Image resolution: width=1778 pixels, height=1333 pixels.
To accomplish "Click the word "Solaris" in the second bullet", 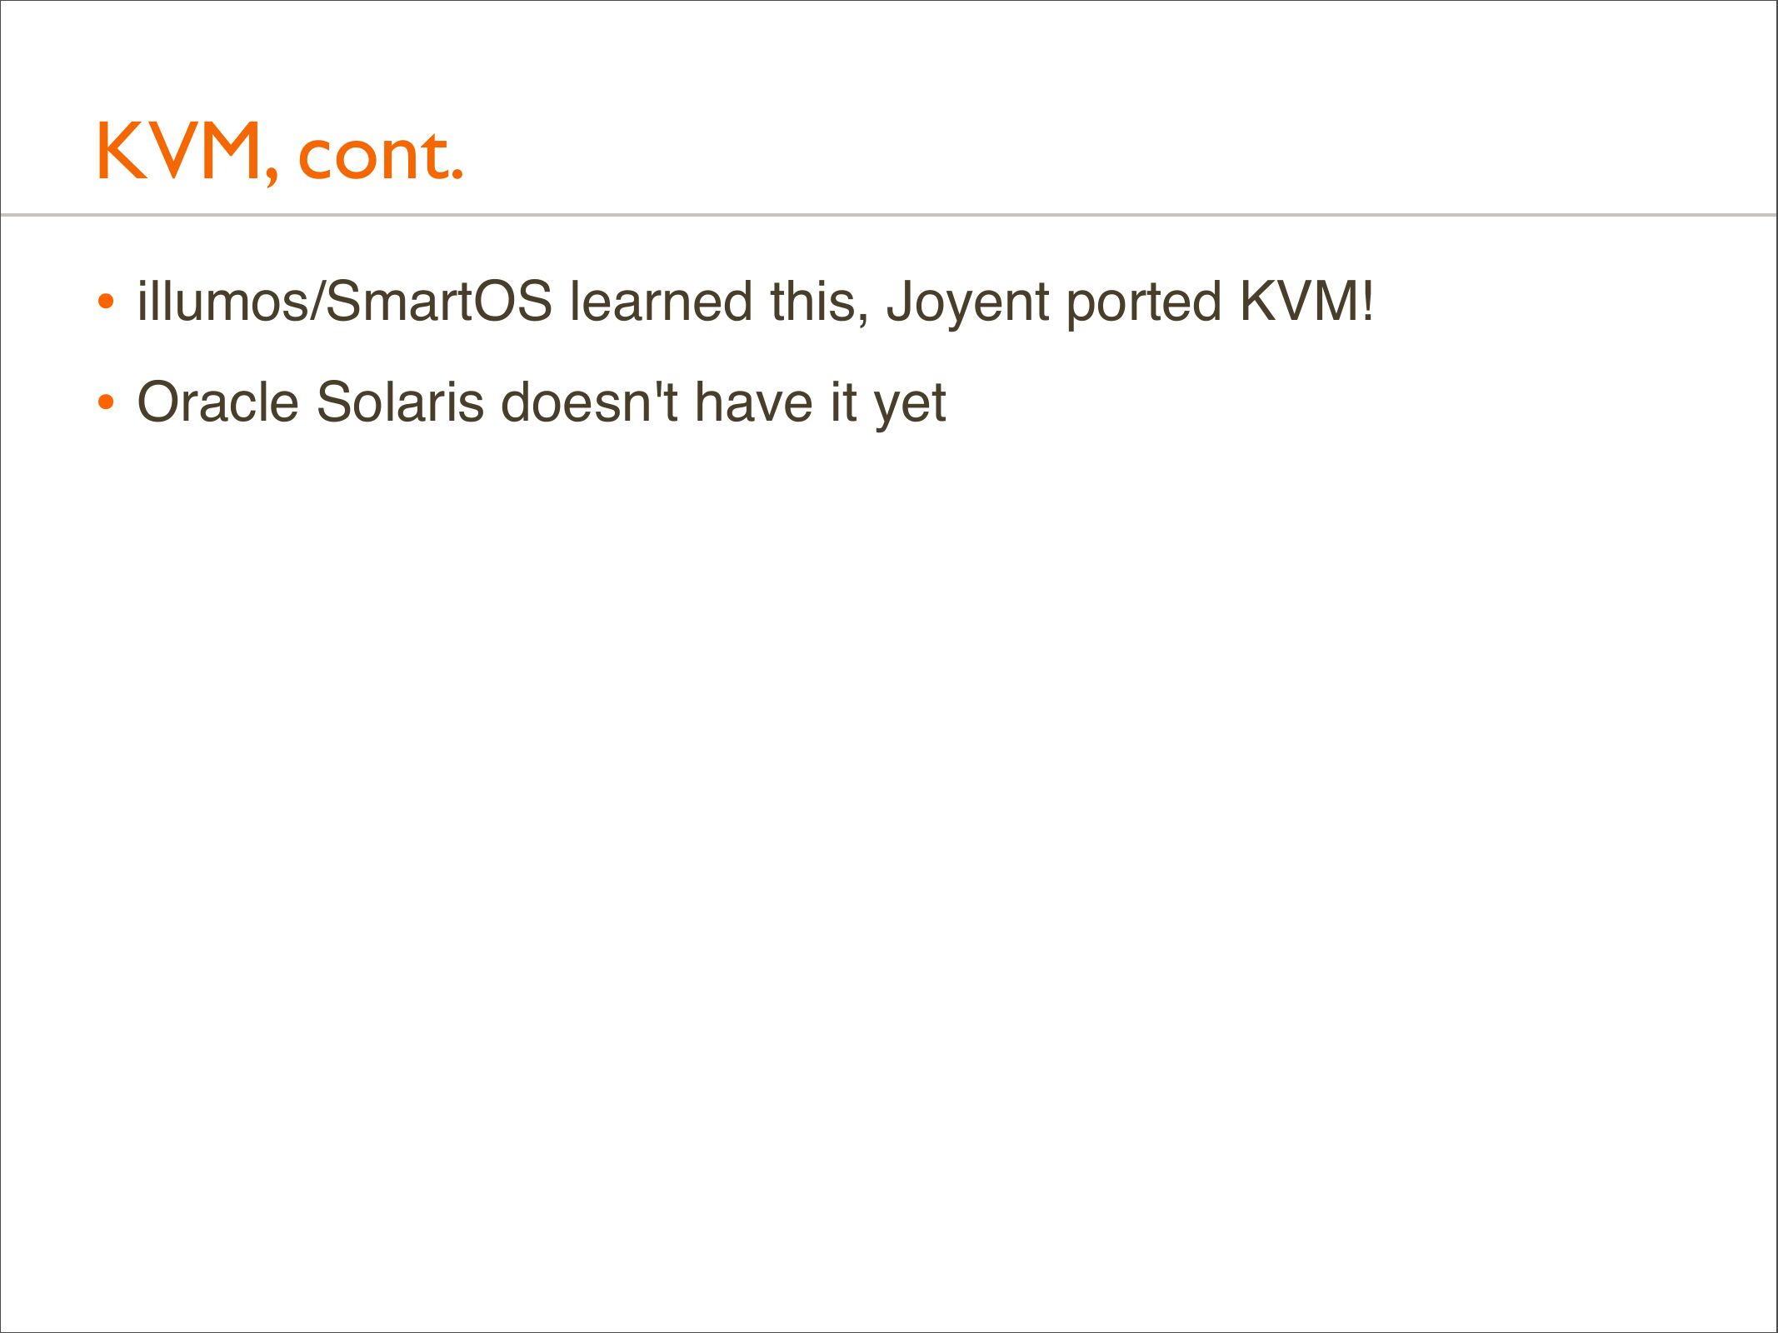I will point(400,403).
